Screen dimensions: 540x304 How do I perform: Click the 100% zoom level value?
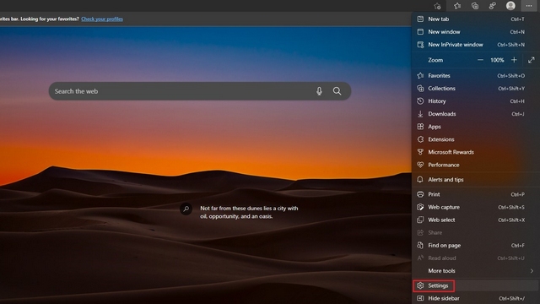point(497,60)
